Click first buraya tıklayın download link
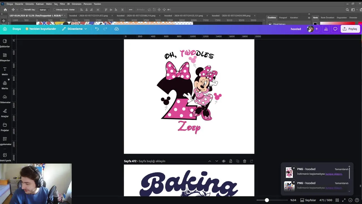The image size is (362, 204). [334, 174]
